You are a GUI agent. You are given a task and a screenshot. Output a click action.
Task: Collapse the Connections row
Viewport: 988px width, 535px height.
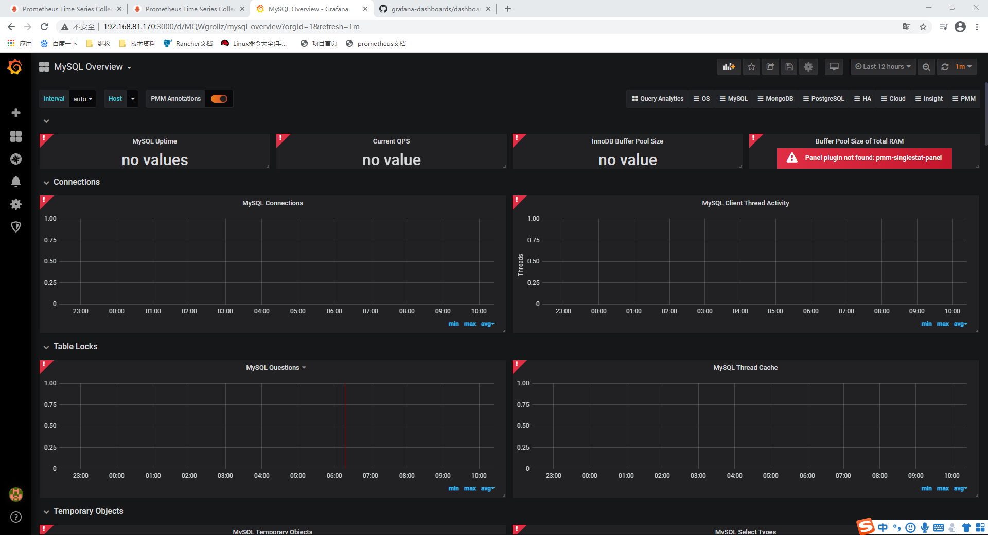[46, 183]
